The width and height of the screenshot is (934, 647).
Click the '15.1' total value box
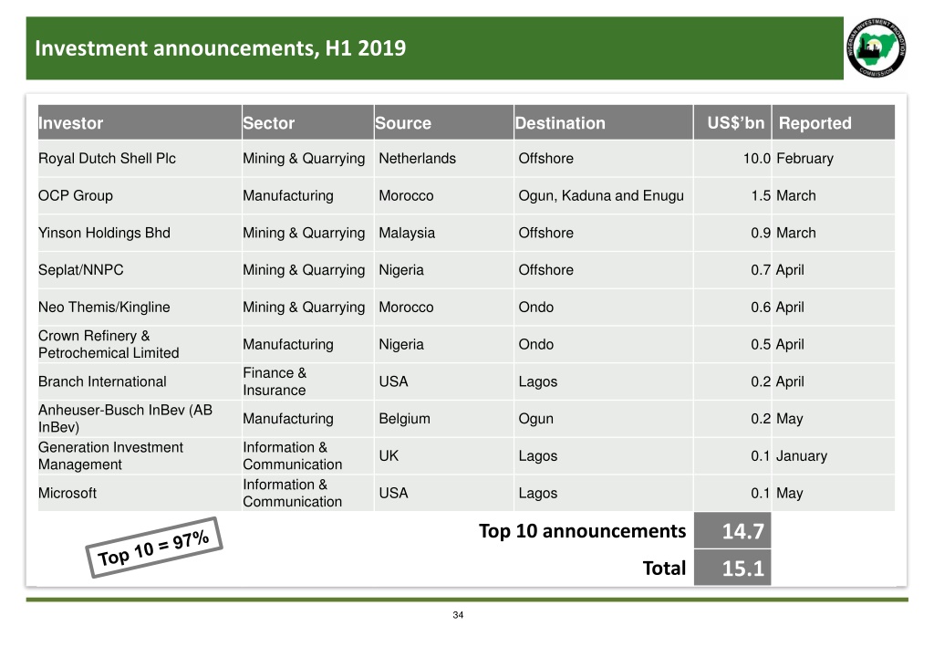tap(732, 568)
